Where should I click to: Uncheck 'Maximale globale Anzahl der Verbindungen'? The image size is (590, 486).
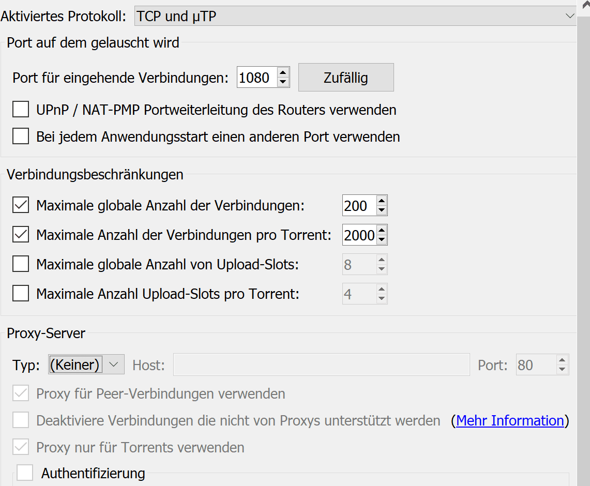click(21, 205)
